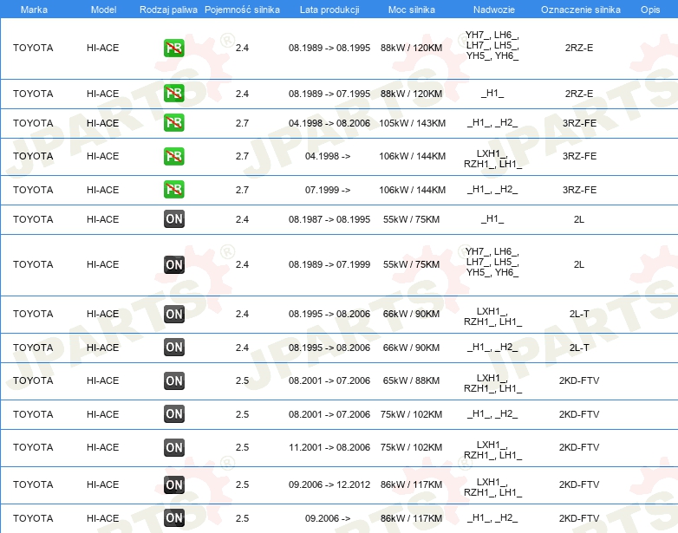The height and width of the screenshot is (533, 678).
Task: Click the 65kW / 88KM engine power cell
Action: [411, 380]
